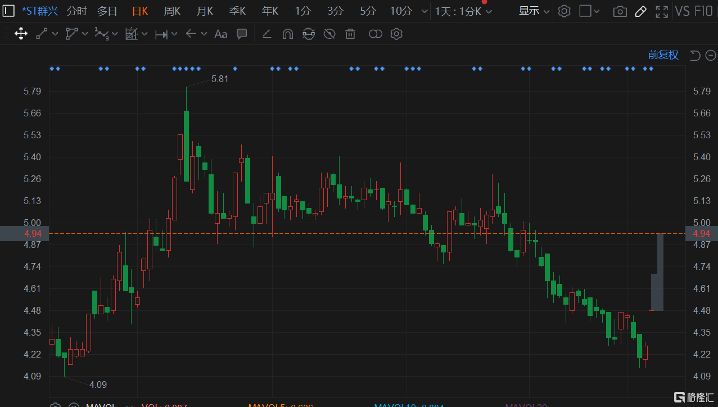The width and height of the screenshot is (718, 407).
Task: Add a comment bubble annotation
Action: 242,34
